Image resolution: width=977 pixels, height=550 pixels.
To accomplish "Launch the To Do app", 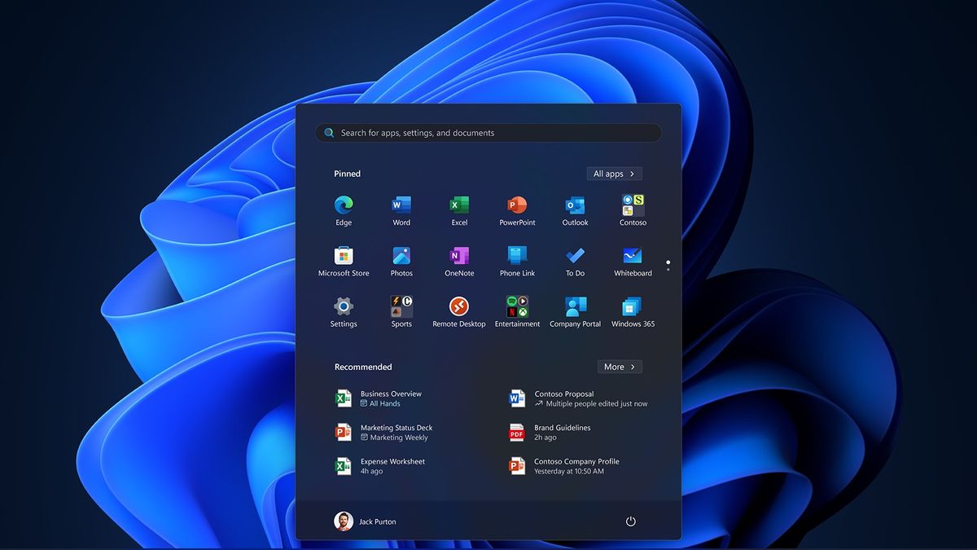I will coord(575,255).
